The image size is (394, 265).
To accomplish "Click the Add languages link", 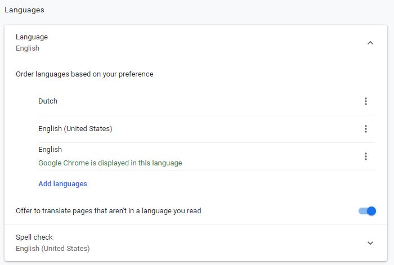I will coord(62,184).
